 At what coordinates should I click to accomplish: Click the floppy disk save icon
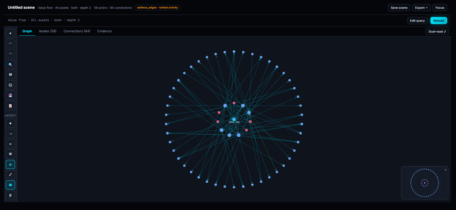click(10, 95)
